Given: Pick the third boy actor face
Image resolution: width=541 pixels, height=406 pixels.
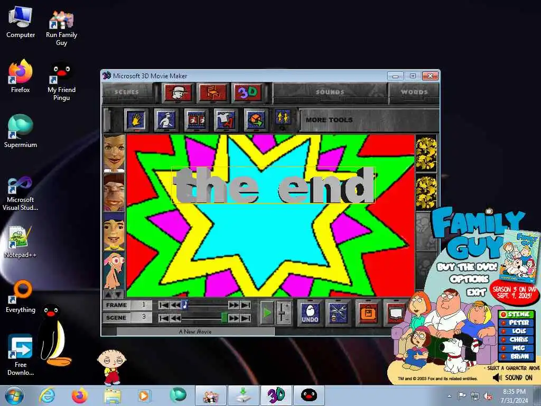Looking at the screenshot, I should (114, 232).
